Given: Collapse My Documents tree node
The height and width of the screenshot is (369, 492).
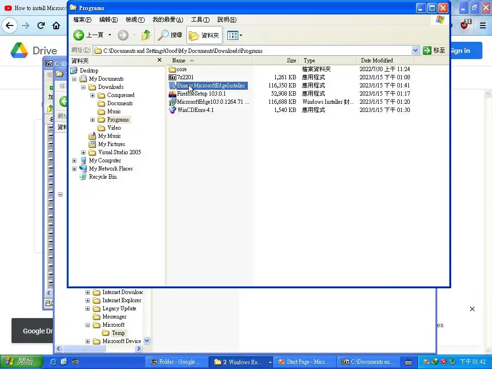Looking at the screenshot, I should coord(74,79).
